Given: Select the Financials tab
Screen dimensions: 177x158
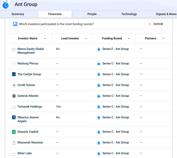Looking at the screenshot, I should pyautogui.click(x=55, y=14).
